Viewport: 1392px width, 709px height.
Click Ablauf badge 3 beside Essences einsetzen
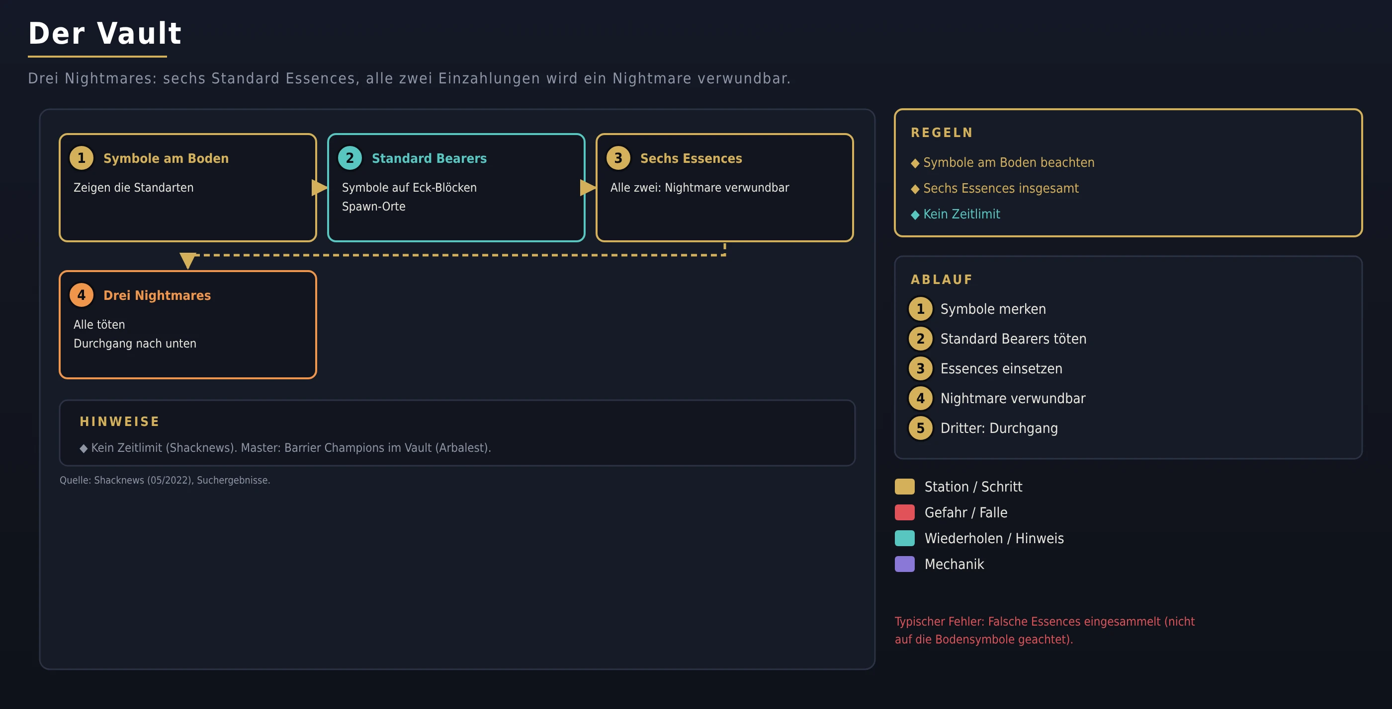920,368
